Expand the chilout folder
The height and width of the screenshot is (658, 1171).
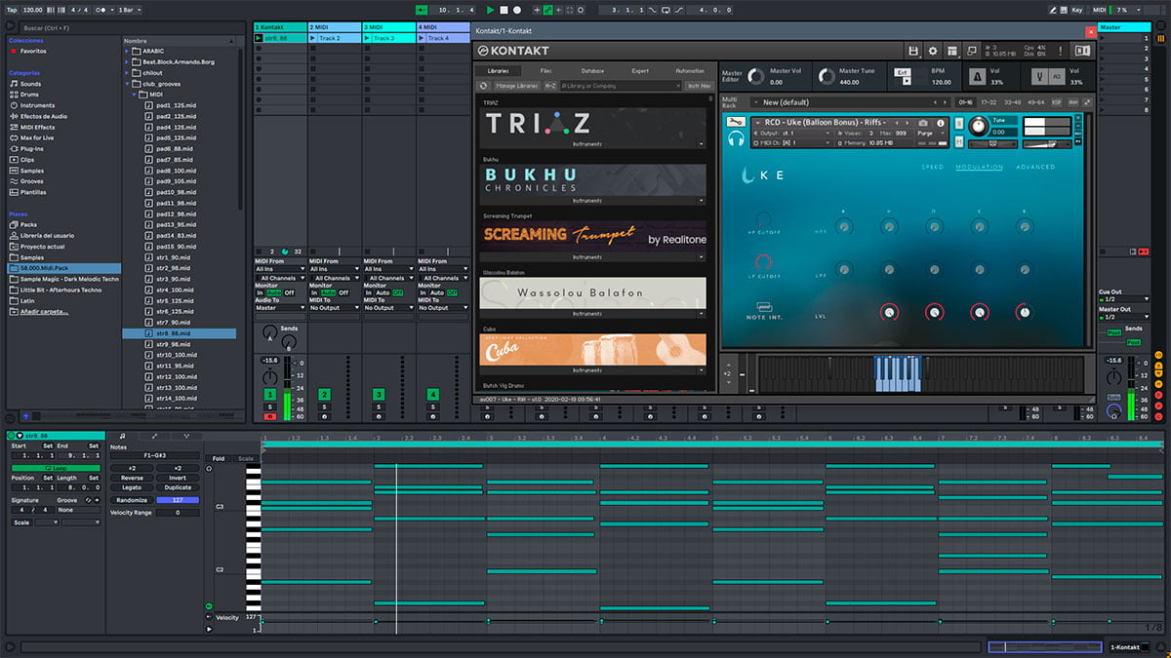pos(128,72)
